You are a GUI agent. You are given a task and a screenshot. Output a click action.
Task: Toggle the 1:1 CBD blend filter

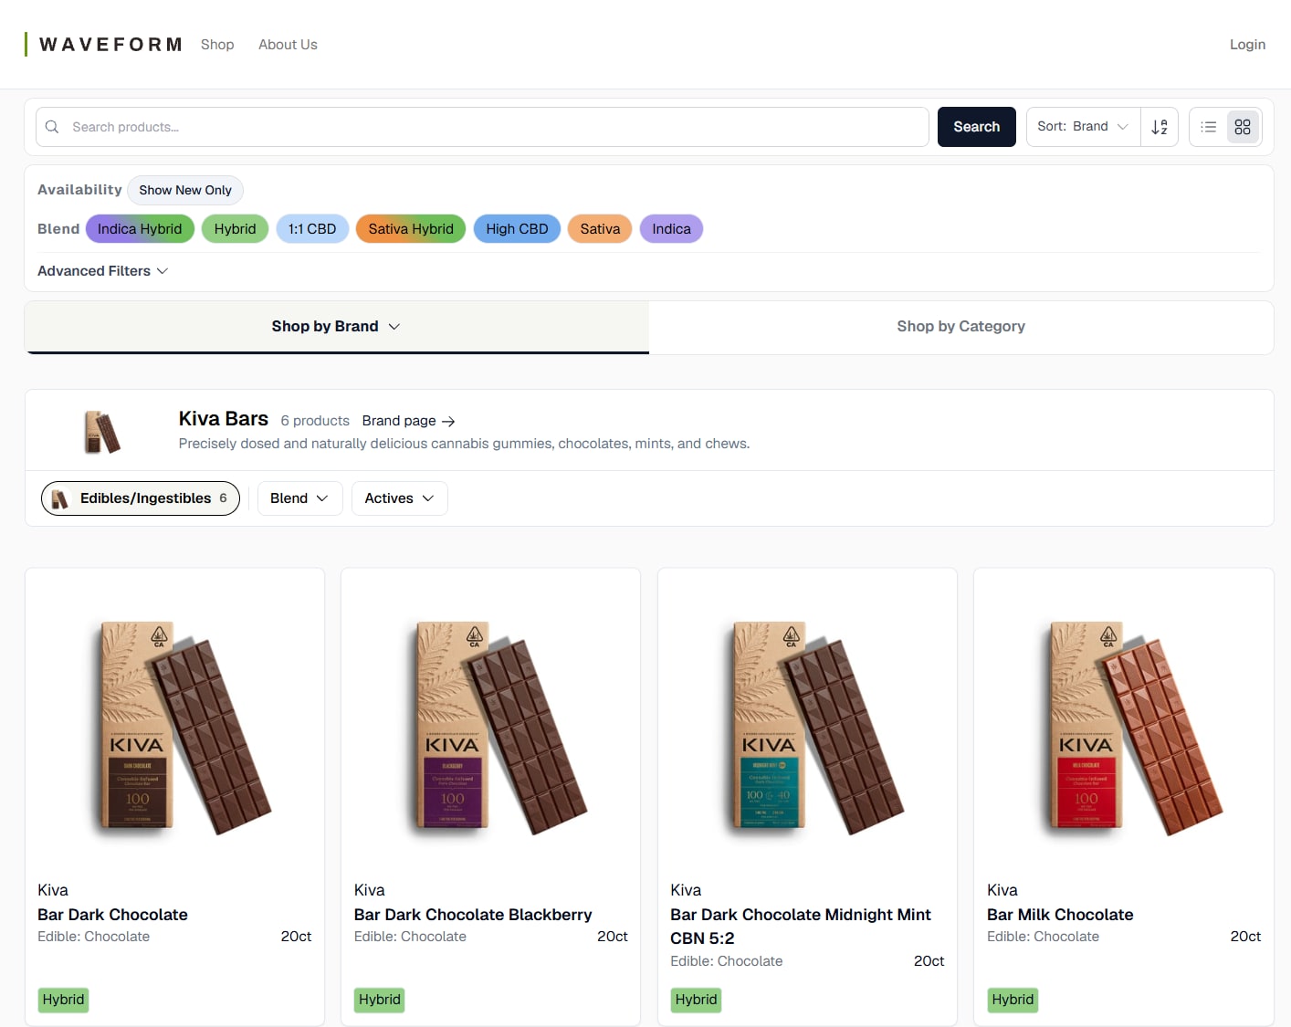312,229
